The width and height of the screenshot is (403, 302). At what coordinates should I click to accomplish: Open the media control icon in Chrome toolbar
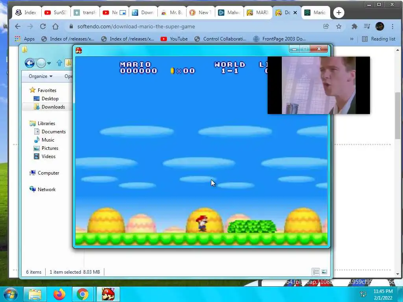(367, 26)
